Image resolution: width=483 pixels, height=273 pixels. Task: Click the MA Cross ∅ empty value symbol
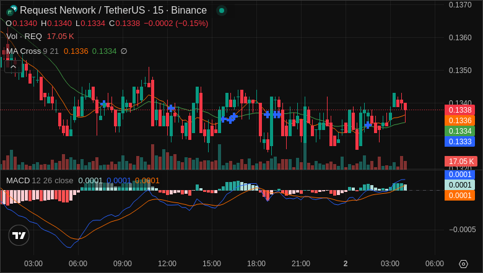pyautogui.click(x=124, y=51)
